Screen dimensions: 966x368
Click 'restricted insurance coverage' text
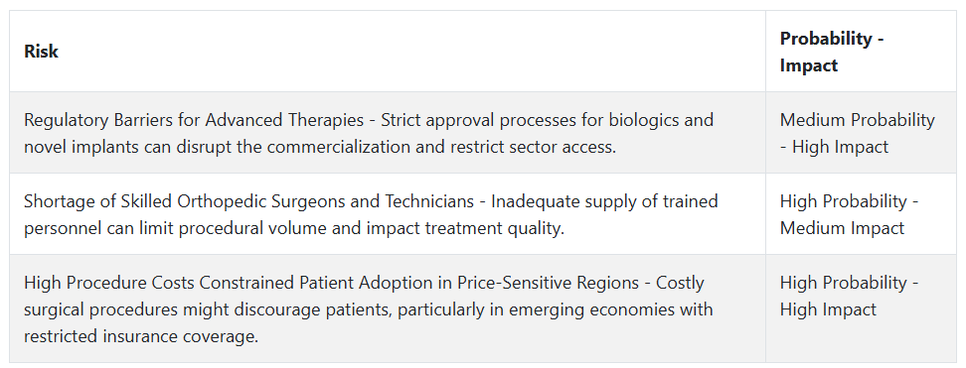click(x=139, y=336)
